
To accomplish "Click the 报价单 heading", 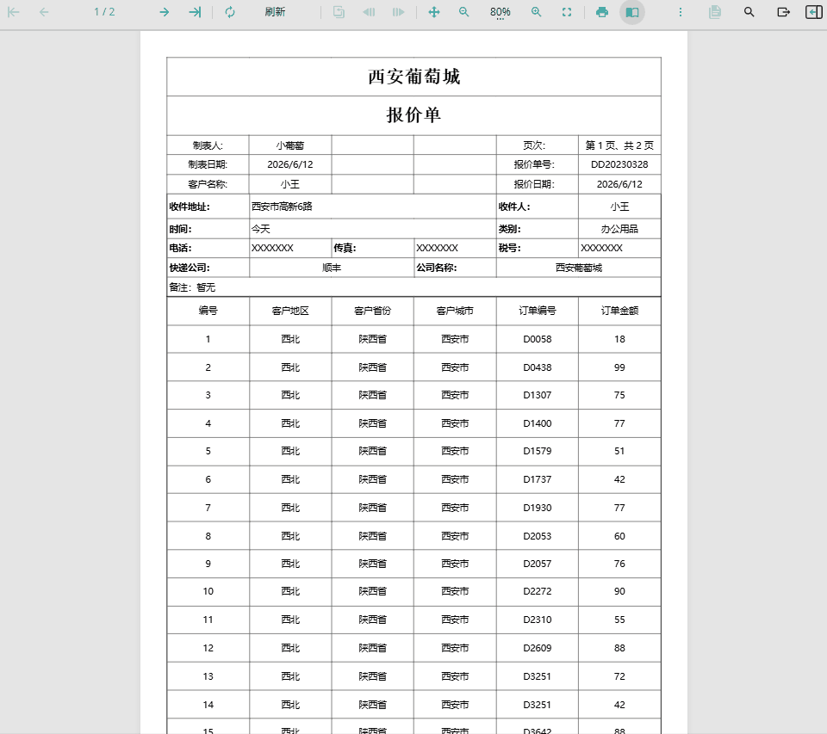I will pos(414,114).
